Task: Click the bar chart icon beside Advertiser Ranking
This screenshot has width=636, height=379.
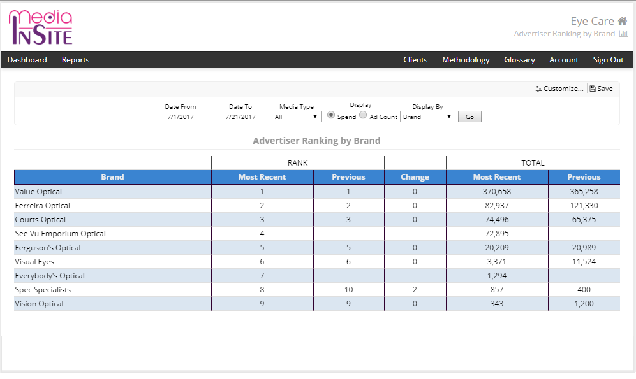Action: tap(623, 34)
